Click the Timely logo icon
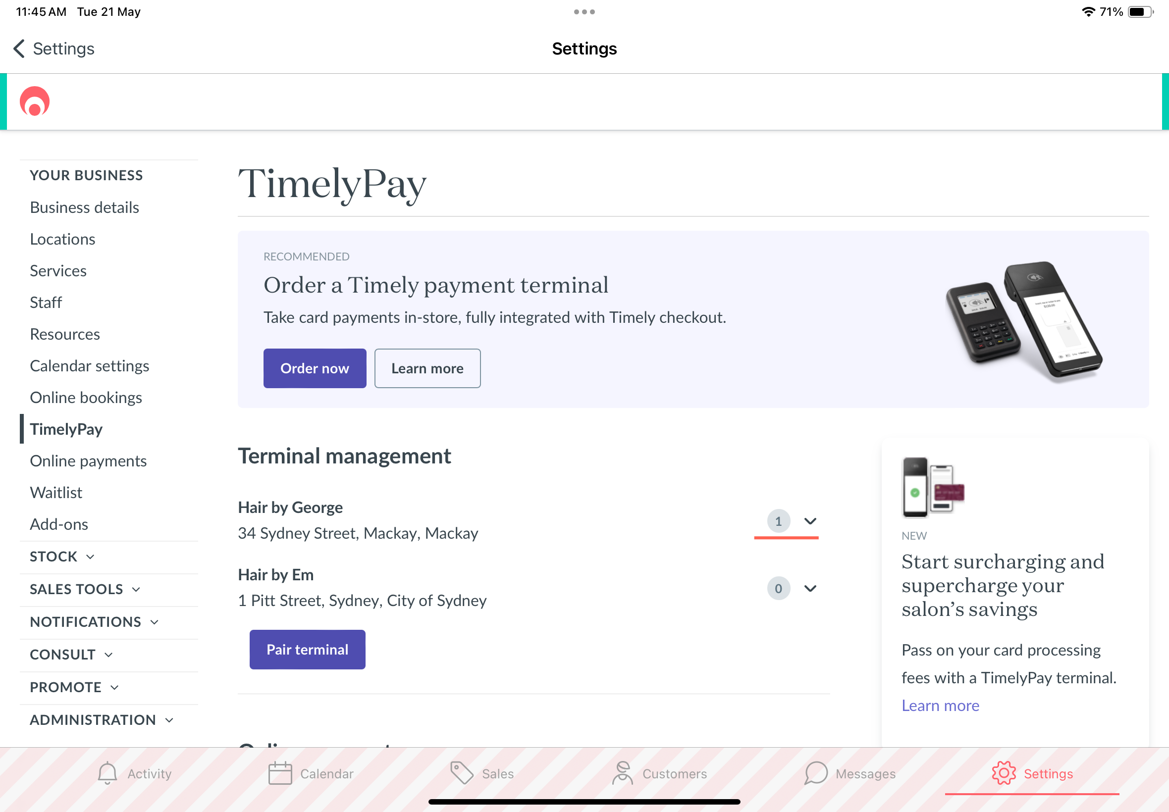The height and width of the screenshot is (812, 1169). click(x=36, y=101)
